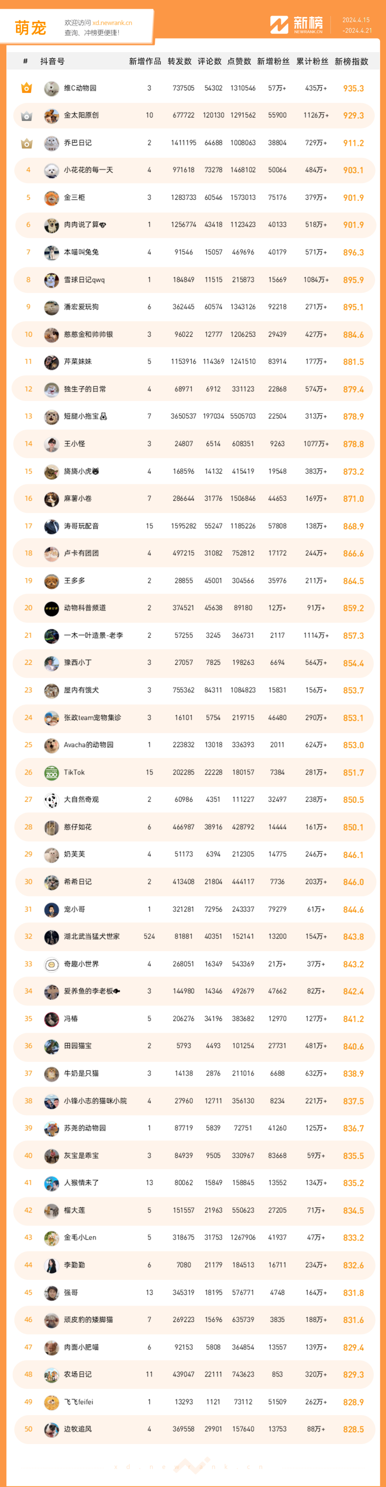This screenshot has height=1487, width=386.
Task: Click the 935.3 index score
Action: (x=353, y=89)
